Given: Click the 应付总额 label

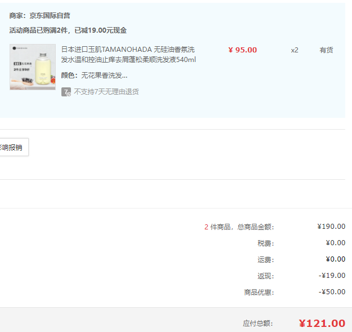Looking at the screenshot, I should [x=258, y=324].
